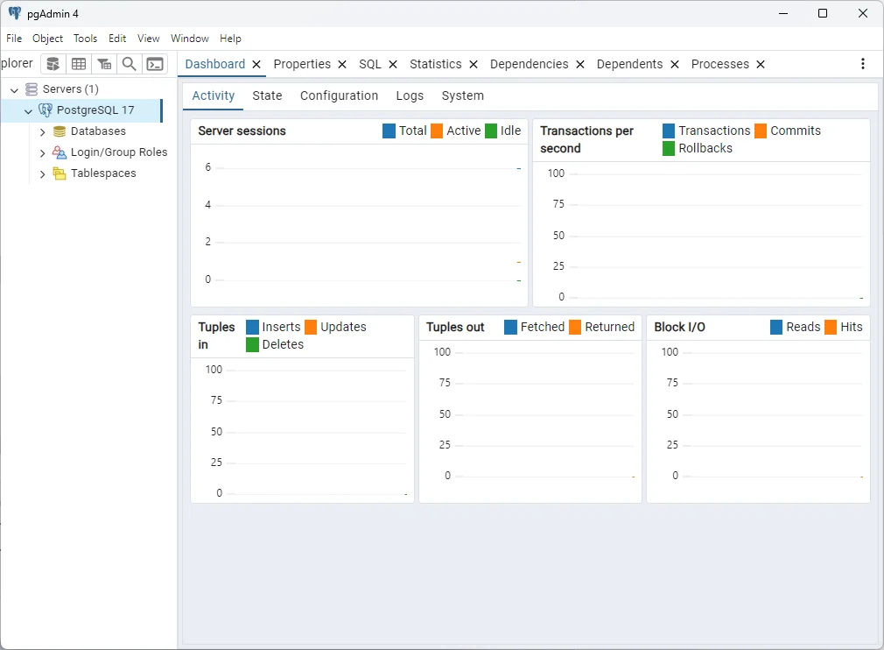Screen dimensions: 884x650
Task: Click the orange Returned legend swatch
Action: [x=575, y=328]
